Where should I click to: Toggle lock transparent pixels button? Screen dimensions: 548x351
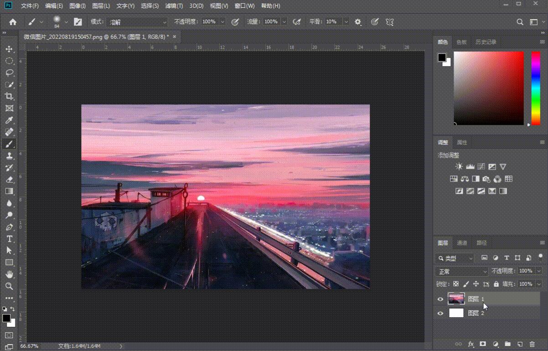[455, 284]
